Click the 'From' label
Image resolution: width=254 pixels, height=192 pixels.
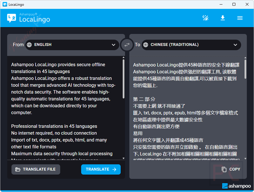(x=18, y=45)
